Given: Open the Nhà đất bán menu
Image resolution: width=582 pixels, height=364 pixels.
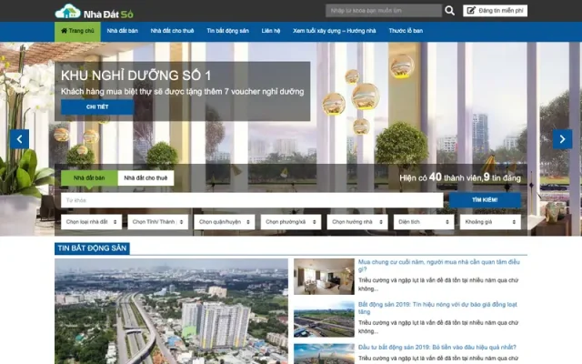Looking at the screenshot, I should (x=123, y=31).
